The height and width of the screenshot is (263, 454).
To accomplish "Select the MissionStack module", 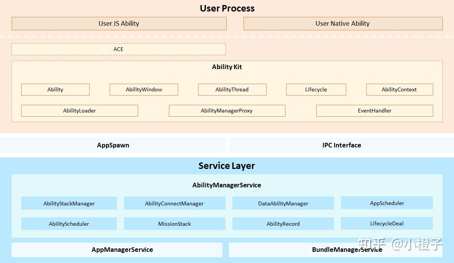I will [174, 224].
